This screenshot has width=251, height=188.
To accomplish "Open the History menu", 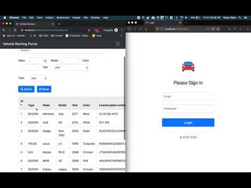I will point(50,18).
